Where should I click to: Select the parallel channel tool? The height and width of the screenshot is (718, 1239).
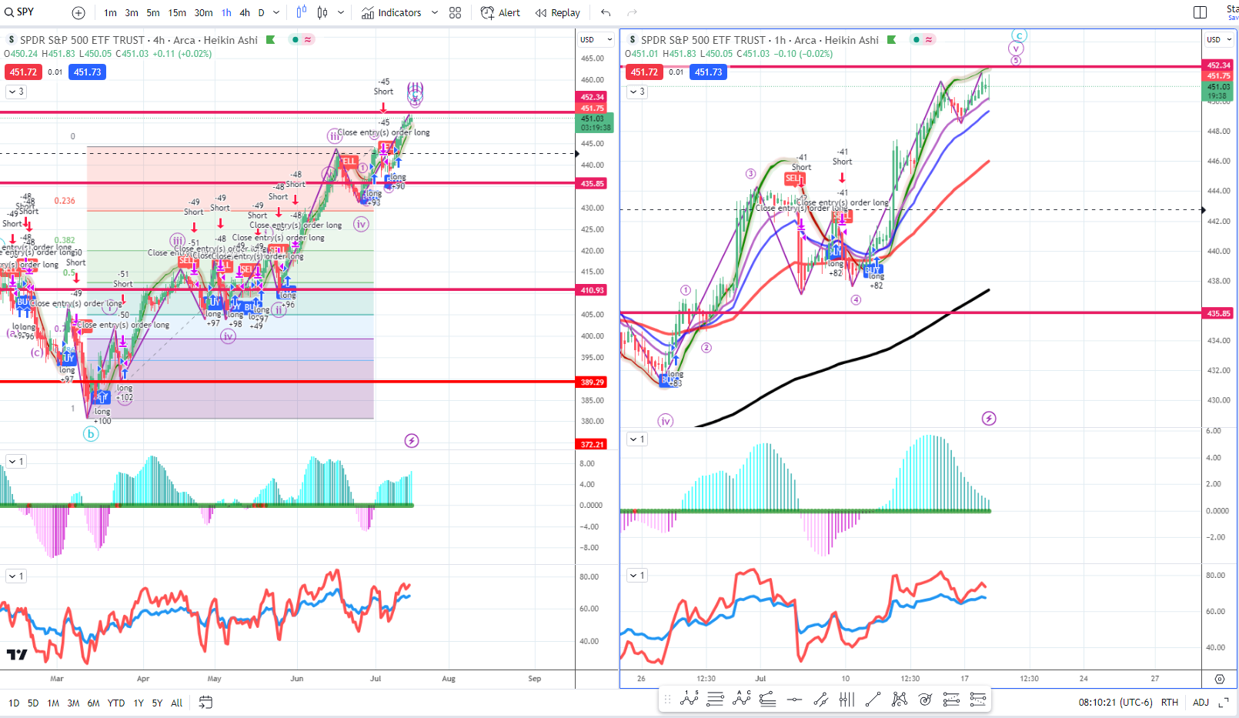coord(821,699)
